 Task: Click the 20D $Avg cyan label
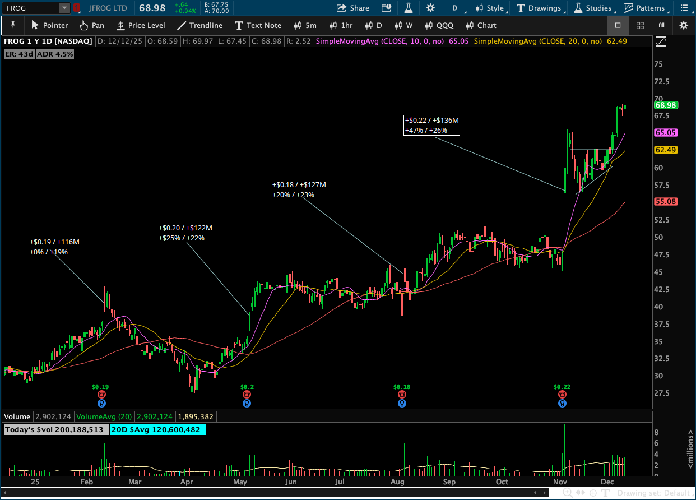click(x=157, y=429)
